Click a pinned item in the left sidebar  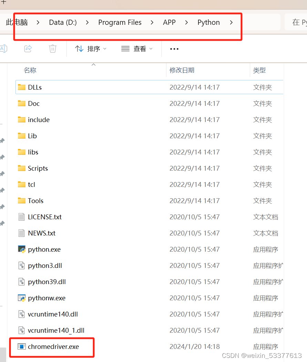tap(2, 157)
